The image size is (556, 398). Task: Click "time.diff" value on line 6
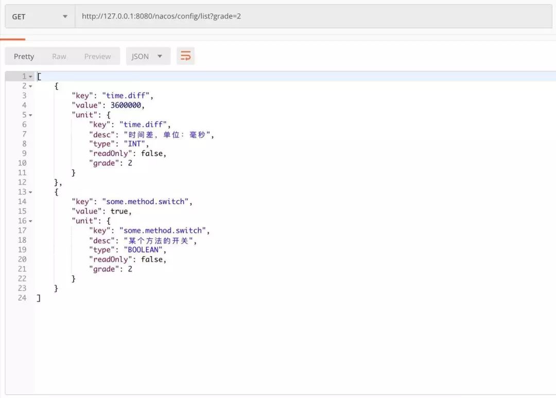click(143, 124)
